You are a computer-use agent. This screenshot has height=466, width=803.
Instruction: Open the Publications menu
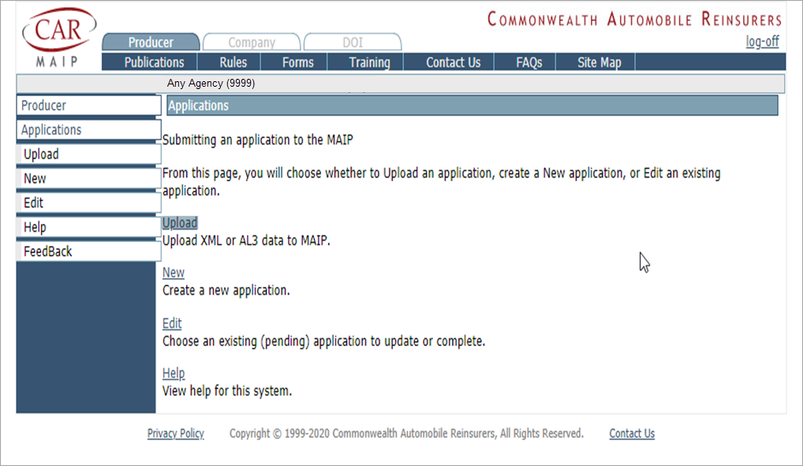pyautogui.click(x=154, y=62)
